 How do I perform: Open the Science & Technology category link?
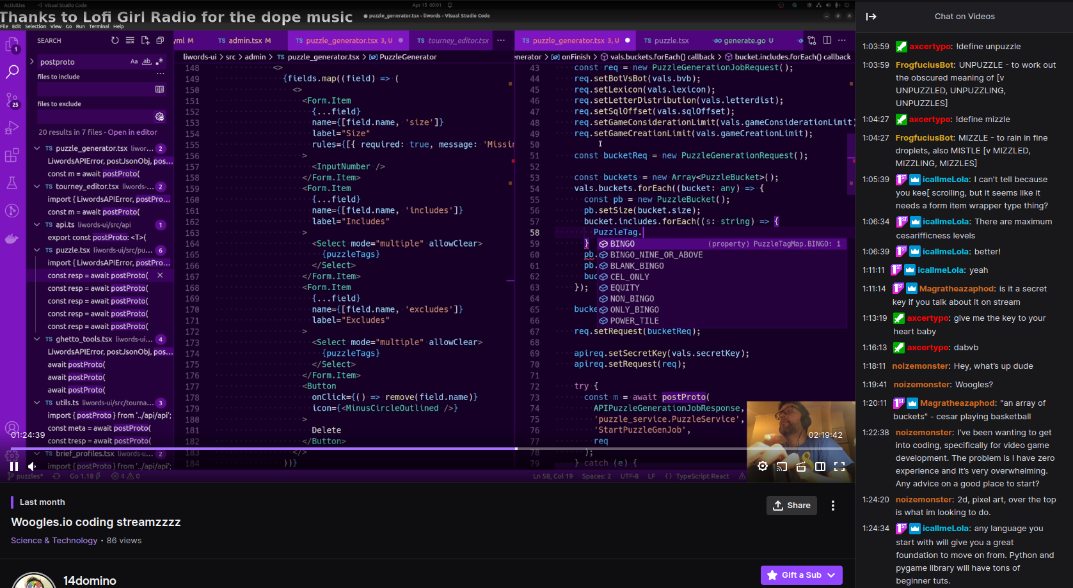point(54,541)
